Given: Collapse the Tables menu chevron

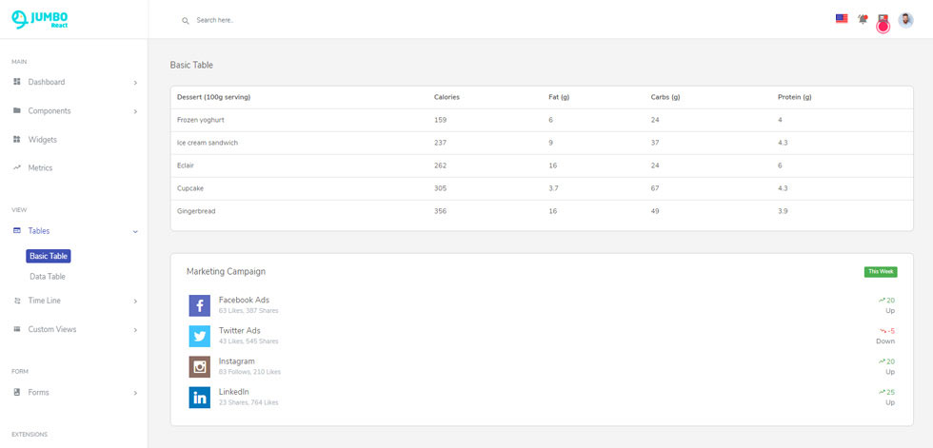Looking at the screenshot, I should [x=135, y=231].
